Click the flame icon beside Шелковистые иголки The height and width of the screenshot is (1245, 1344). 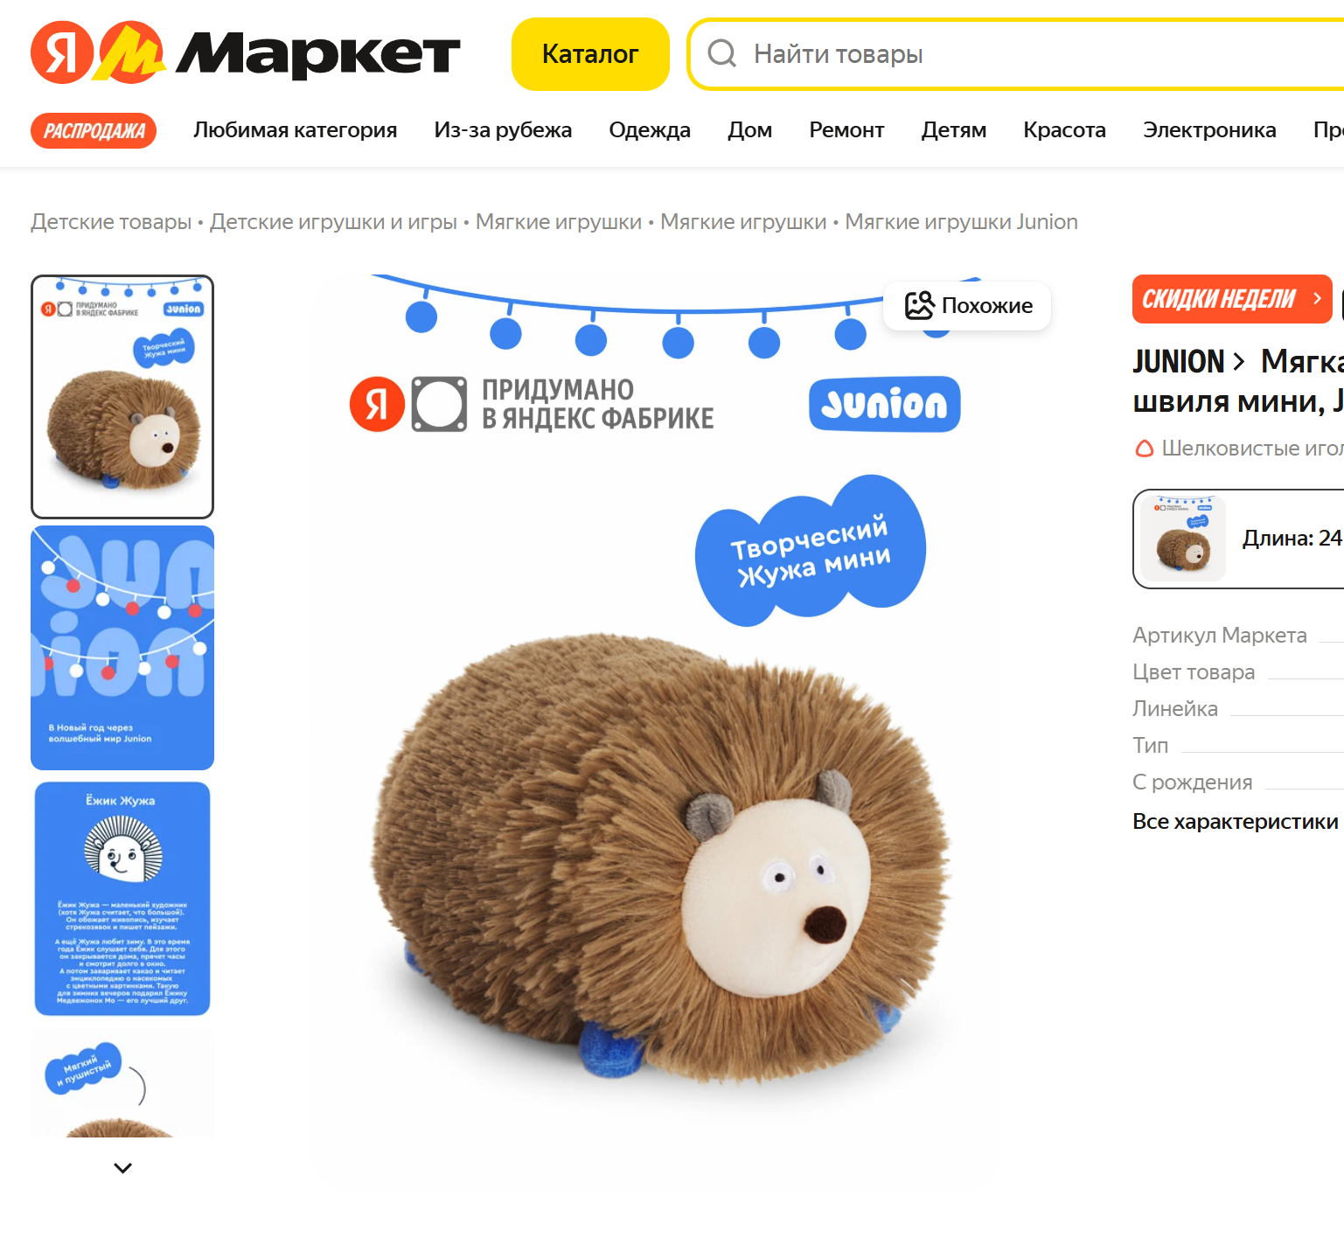pyautogui.click(x=1144, y=449)
